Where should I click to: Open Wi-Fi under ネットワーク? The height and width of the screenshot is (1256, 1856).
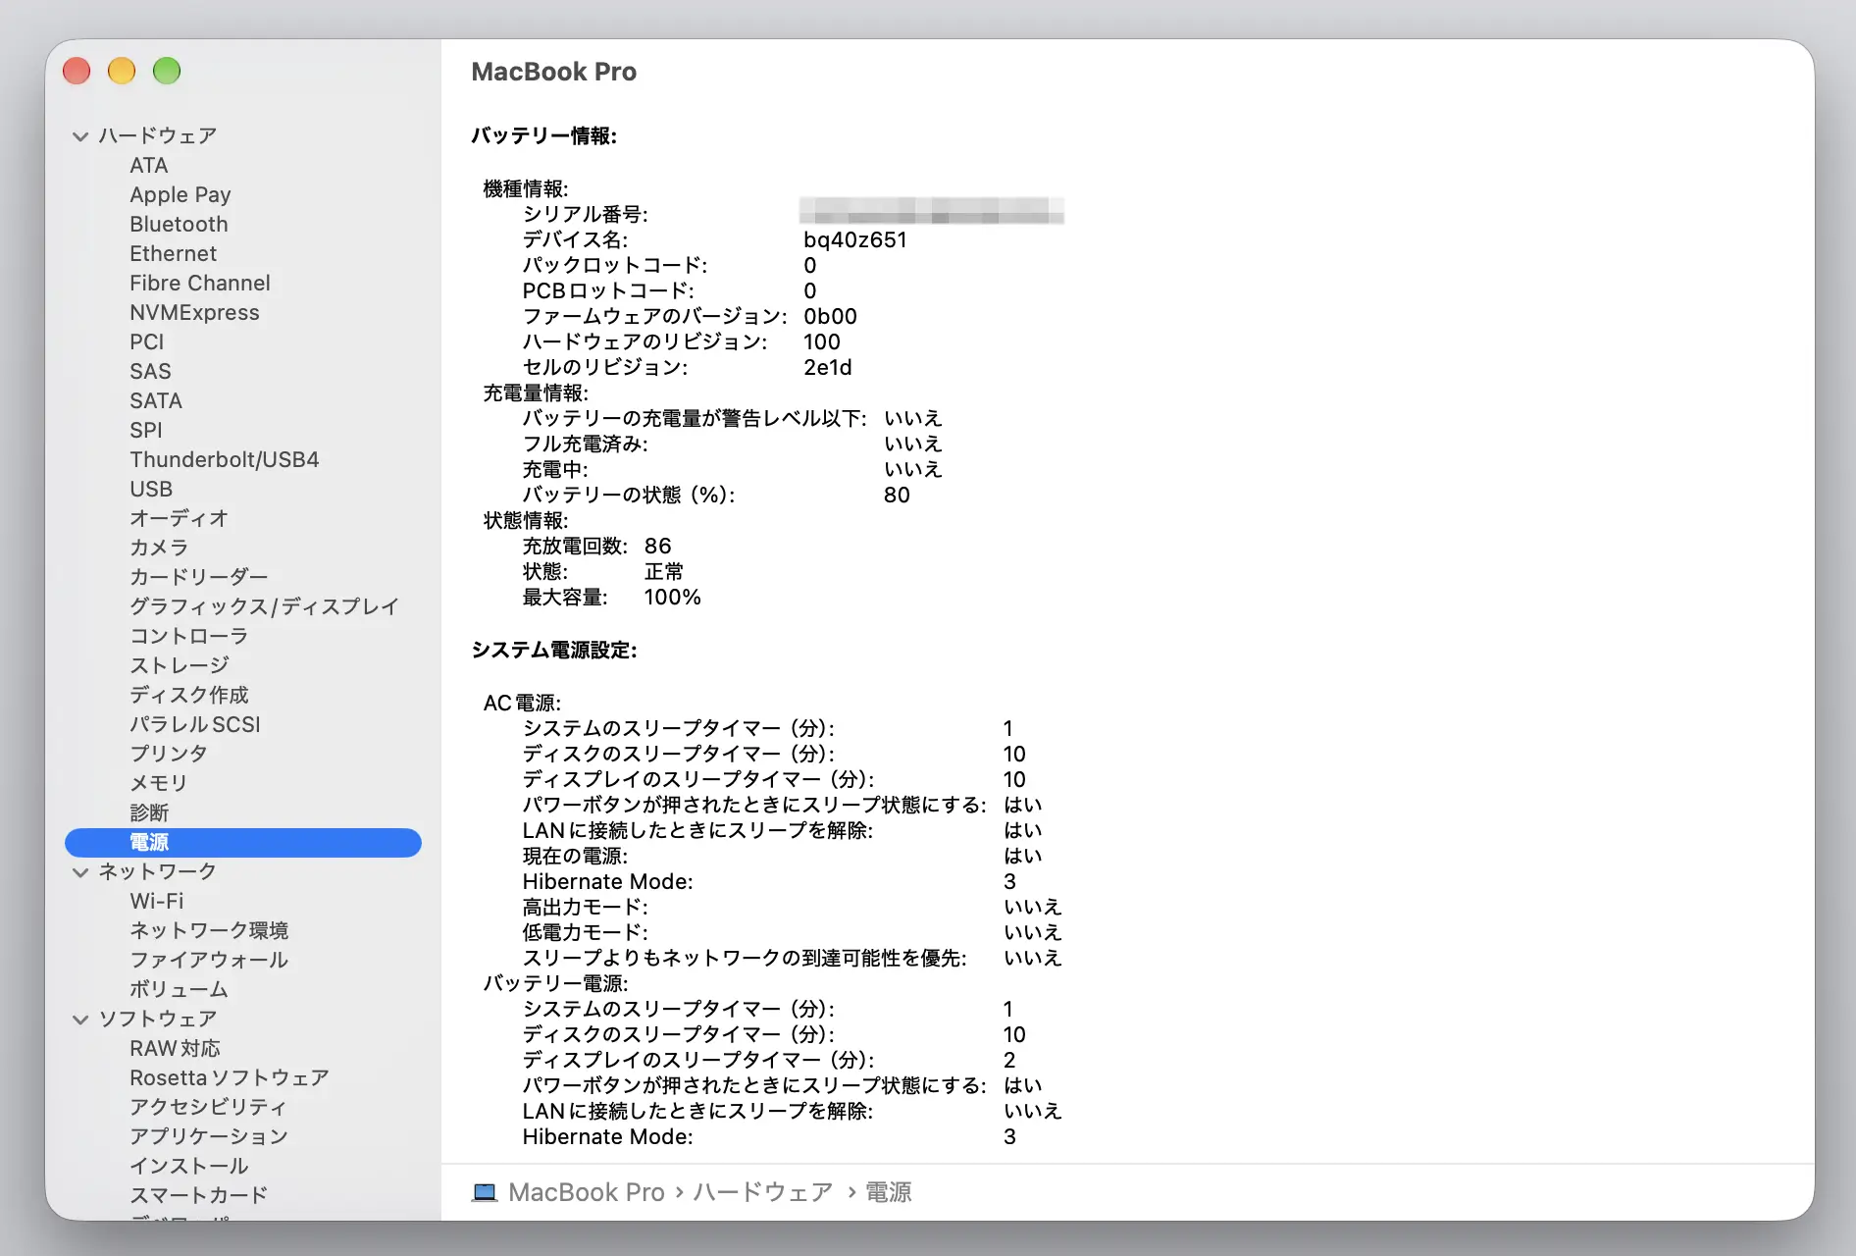pyautogui.click(x=157, y=902)
